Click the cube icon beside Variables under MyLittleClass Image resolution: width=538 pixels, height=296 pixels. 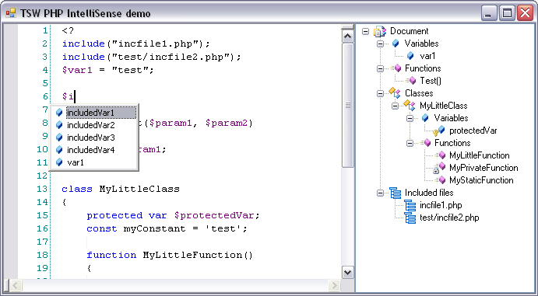[x=425, y=118]
